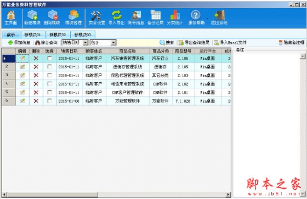This screenshot has width=307, height=199.
Task: Click inside the 备注 notes text area
Action: click(x=267, y=125)
